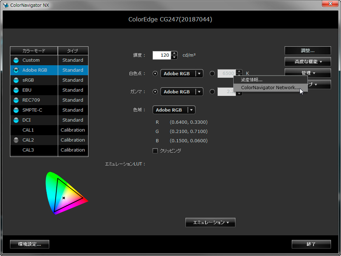
Task: Select the REC709 color mode row
Action: 49,100
